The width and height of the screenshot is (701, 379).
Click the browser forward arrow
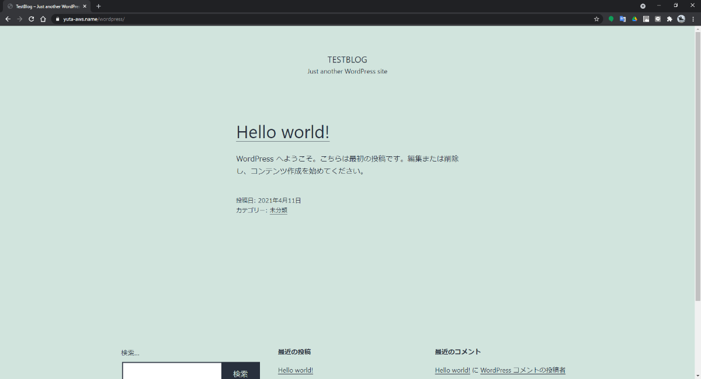(x=19, y=19)
